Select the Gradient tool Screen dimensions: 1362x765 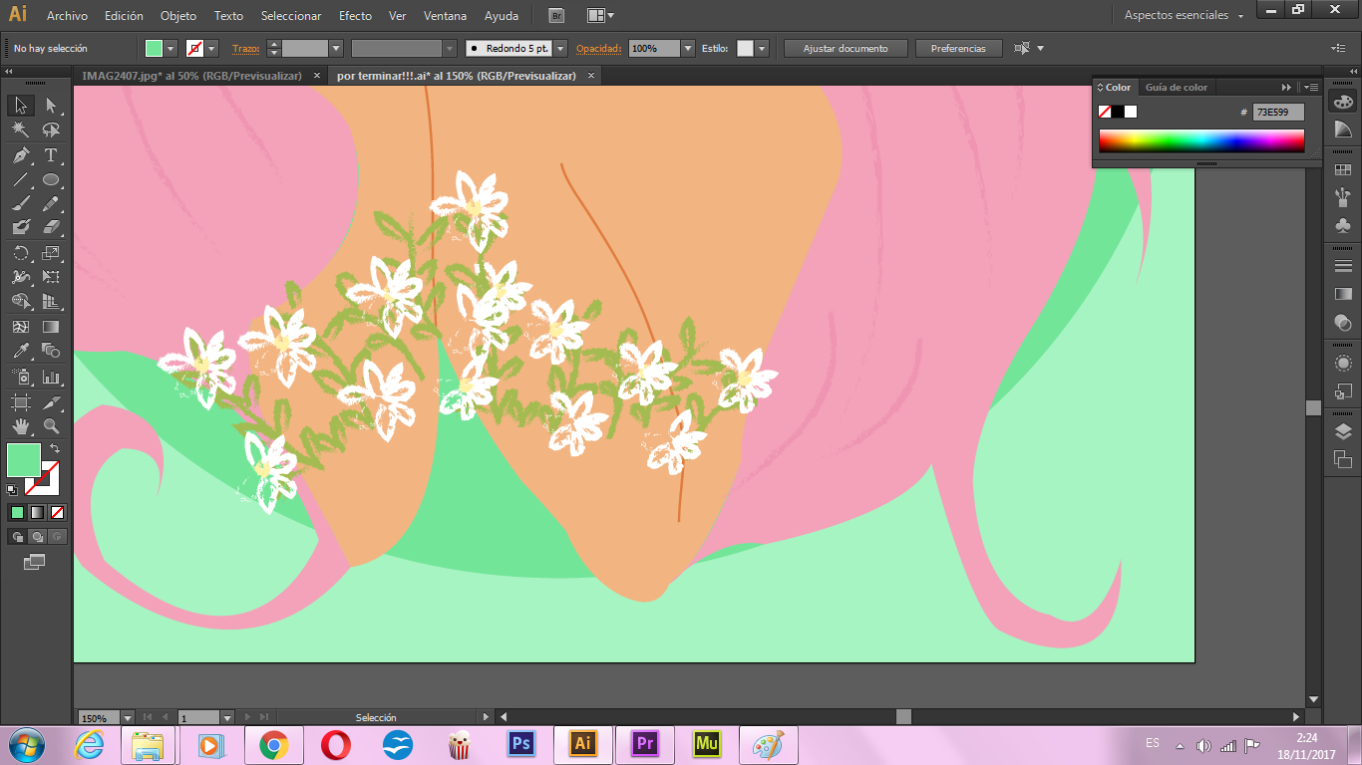point(51,326)
